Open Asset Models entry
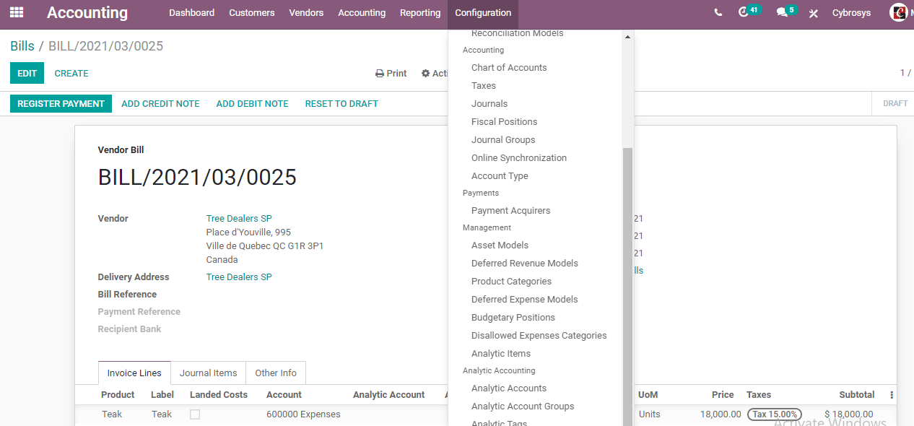Image resolution: width=914 pixels, height=426 pixels. coord(500,245)
